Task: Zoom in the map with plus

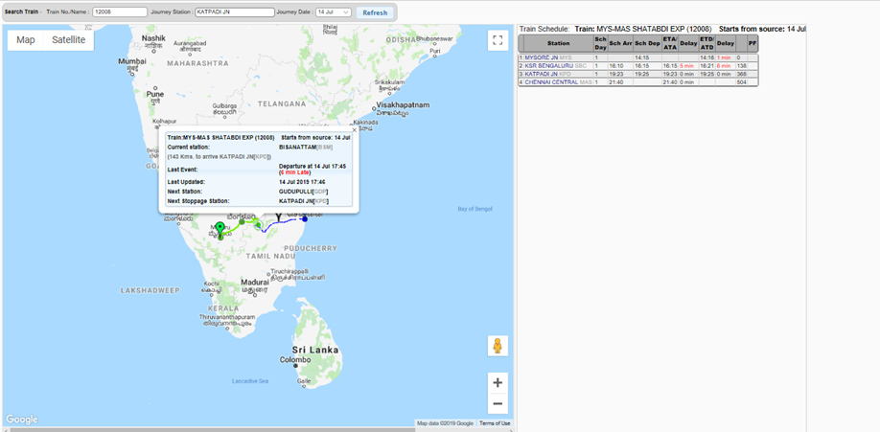Action: tap(498, 383)
